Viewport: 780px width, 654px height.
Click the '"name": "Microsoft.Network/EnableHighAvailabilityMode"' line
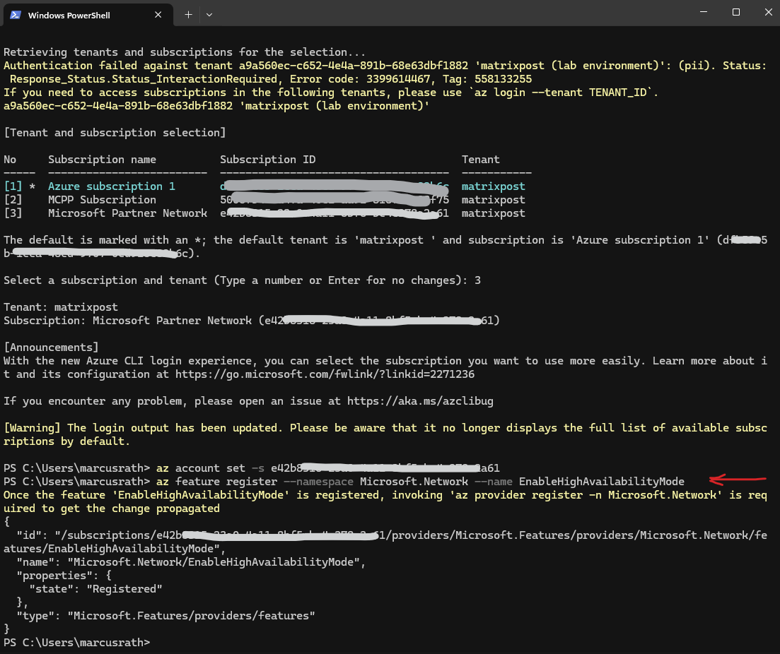[x=191, y=562]
